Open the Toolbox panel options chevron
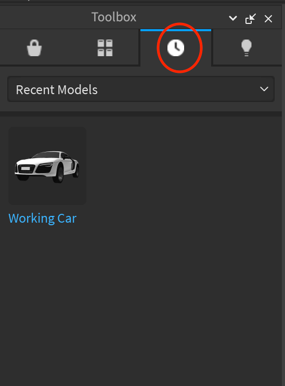This screenshot has width=285, height=386. point(233,18)
